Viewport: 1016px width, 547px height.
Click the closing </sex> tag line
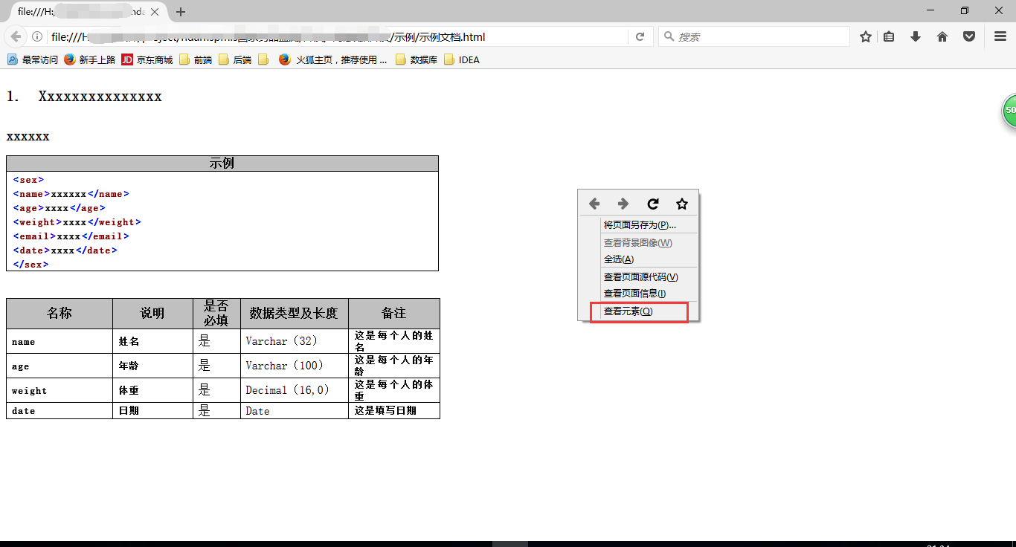click(x=30, y=265)
